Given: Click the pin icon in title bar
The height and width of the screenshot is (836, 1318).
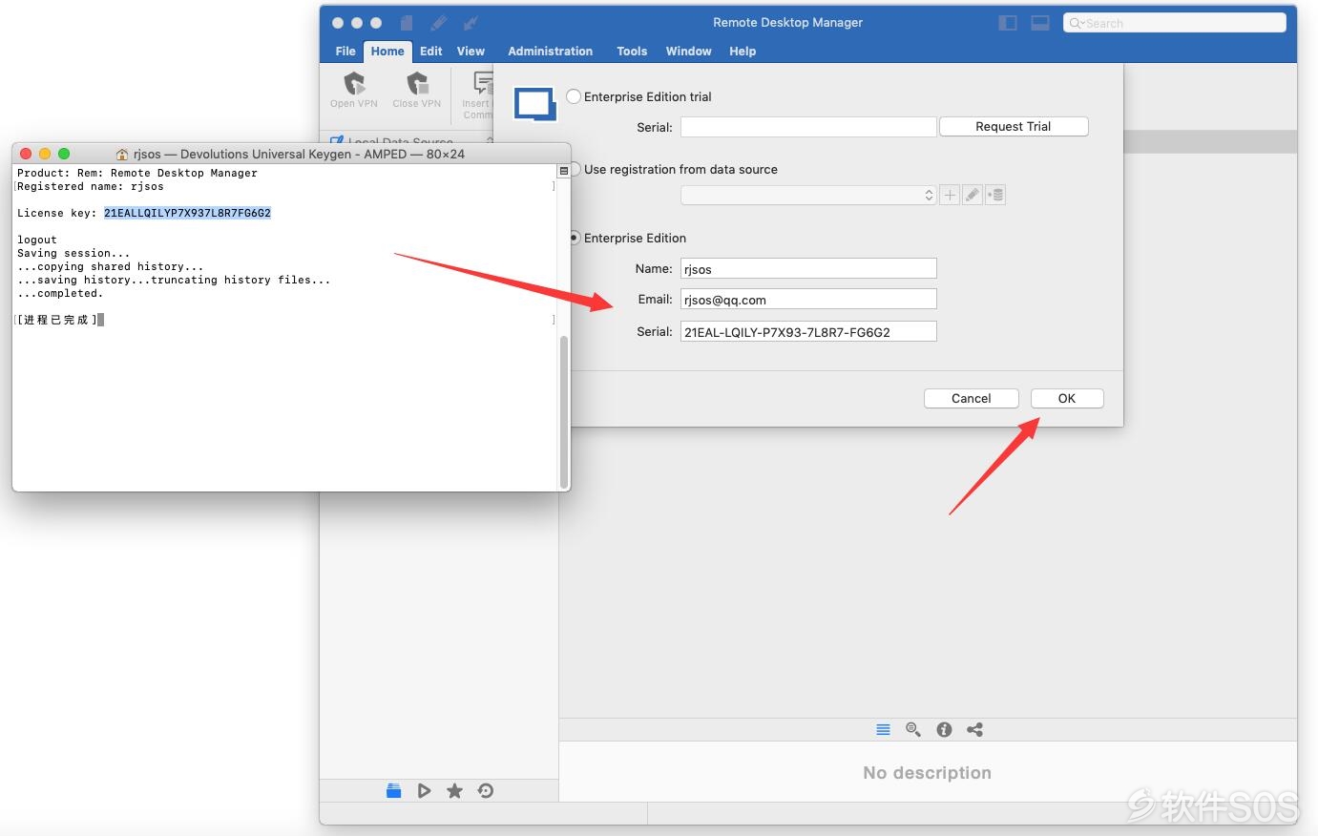Looking at the screenshot, I should pyautogui.click(x=471, y=23).
